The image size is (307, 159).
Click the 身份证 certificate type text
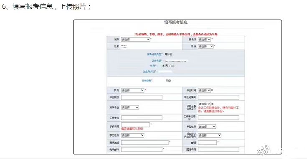pyautogui.click(x=168, y=54)
